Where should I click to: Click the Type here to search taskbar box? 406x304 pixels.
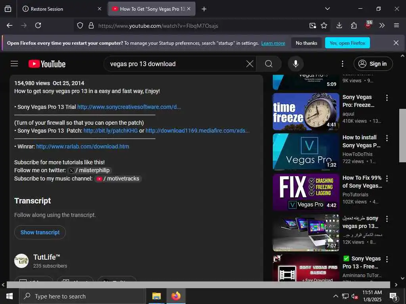82,296
